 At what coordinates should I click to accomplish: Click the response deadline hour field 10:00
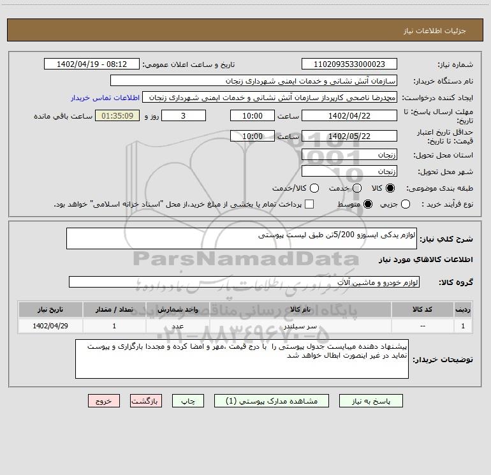(253, 115)
